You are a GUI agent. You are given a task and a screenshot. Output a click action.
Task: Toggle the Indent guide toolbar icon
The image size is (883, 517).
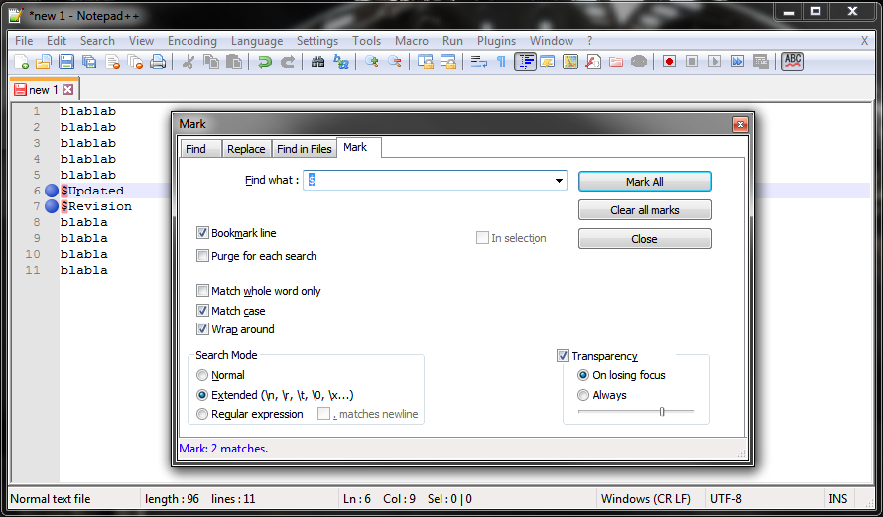(525, 62)
